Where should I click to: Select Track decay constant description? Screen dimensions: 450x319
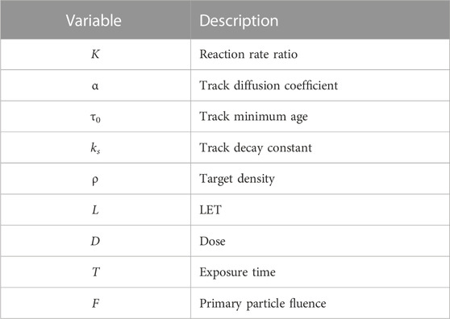click(256, 147)
